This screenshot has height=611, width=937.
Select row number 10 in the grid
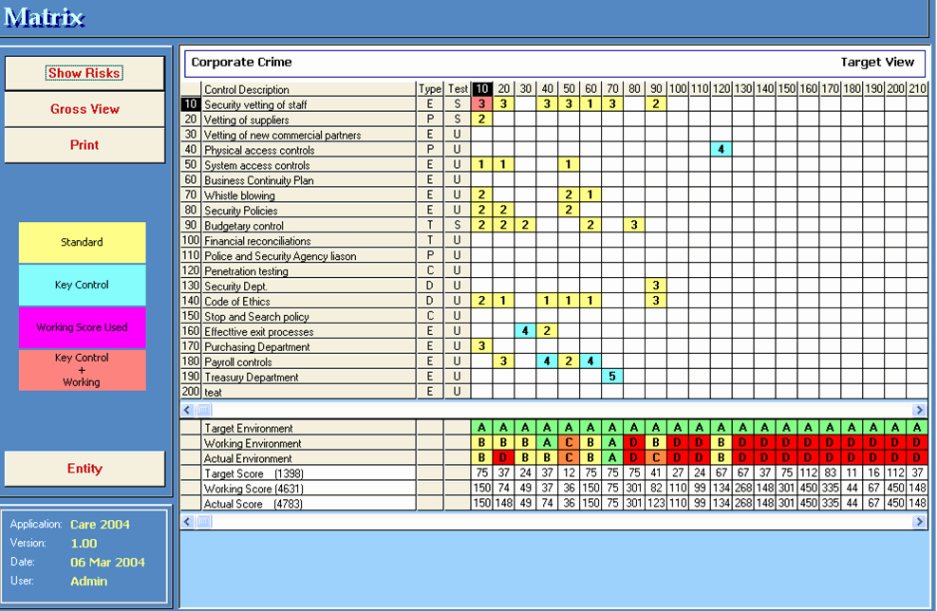coord(191,104)
